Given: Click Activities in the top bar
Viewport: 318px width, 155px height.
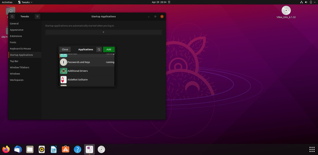Looking at the screenshot, I should [x=7, y=2].
